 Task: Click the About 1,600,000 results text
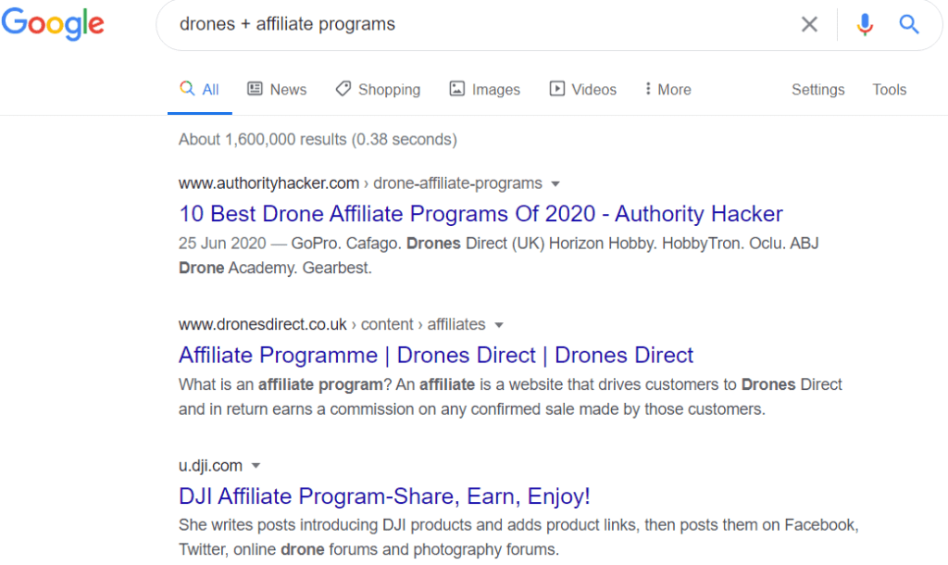[x=318, y=139]
